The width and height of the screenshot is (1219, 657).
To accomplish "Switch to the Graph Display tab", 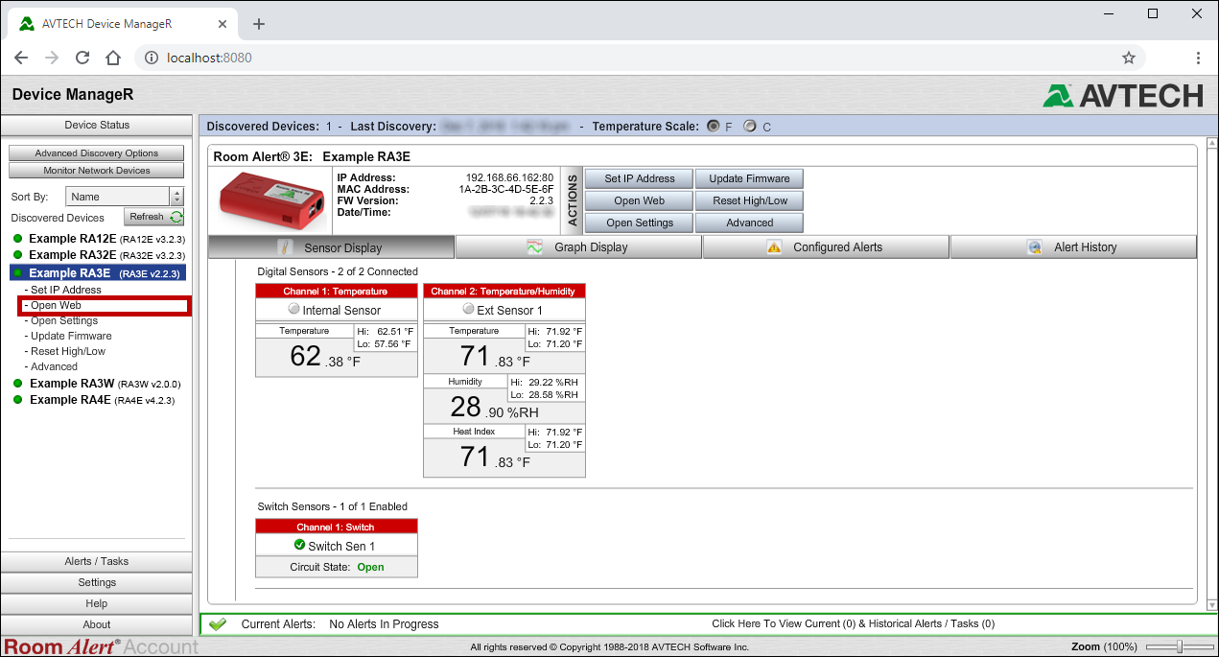I will 578,247.
